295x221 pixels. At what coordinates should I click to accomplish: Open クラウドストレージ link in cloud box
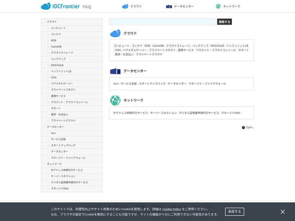[x=178, y=46]
